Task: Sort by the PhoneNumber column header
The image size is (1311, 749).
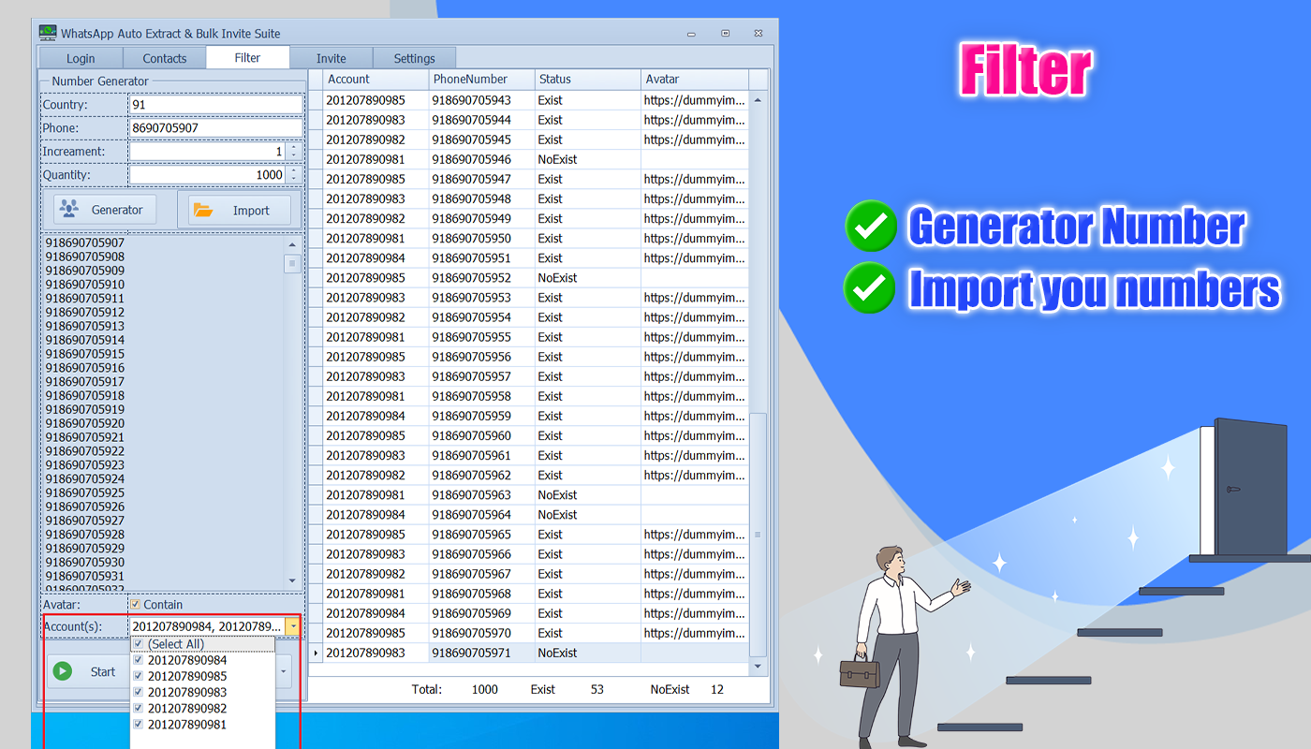Action: [482, 80]
